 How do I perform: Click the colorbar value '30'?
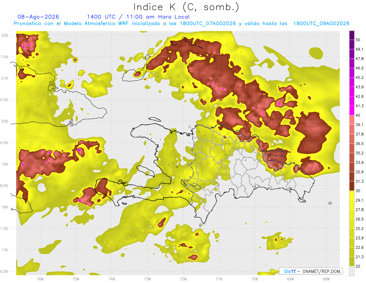point(358,191)
